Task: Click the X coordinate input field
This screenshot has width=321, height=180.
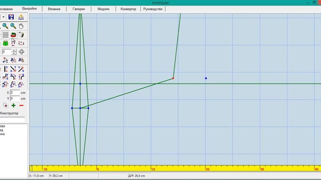Action: (15, 92)
